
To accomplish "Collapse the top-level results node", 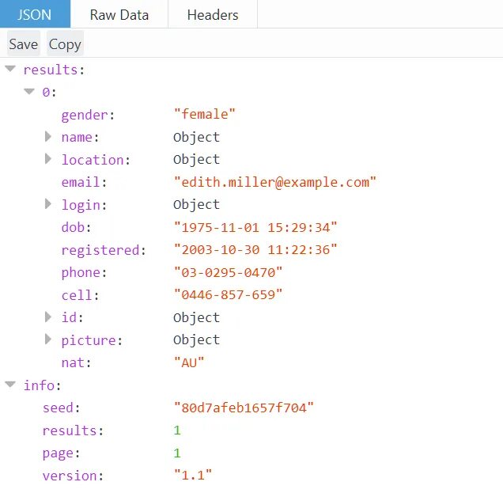I will point(10,69).
